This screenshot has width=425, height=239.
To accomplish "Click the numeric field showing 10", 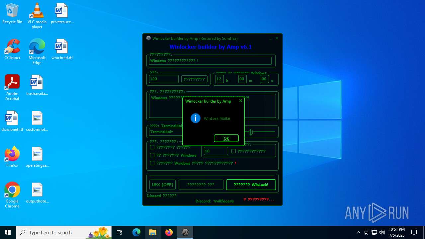I will click(216, 151).
